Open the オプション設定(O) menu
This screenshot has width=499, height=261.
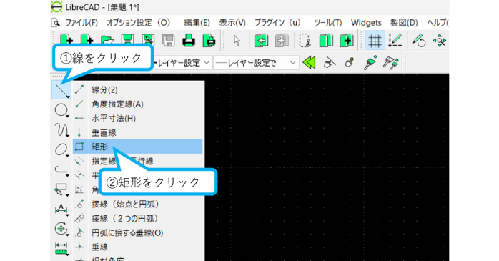click(138, 23)
